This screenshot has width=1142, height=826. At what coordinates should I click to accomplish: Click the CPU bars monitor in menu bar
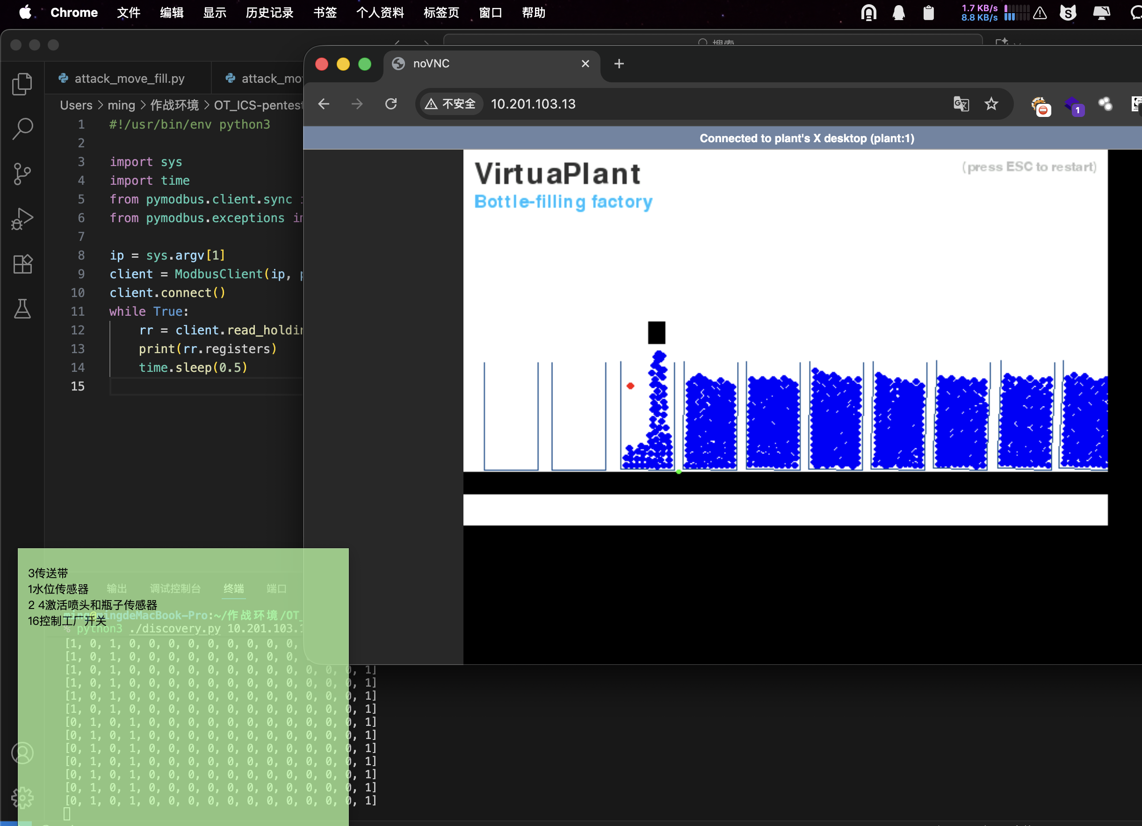pos(1016,13)
